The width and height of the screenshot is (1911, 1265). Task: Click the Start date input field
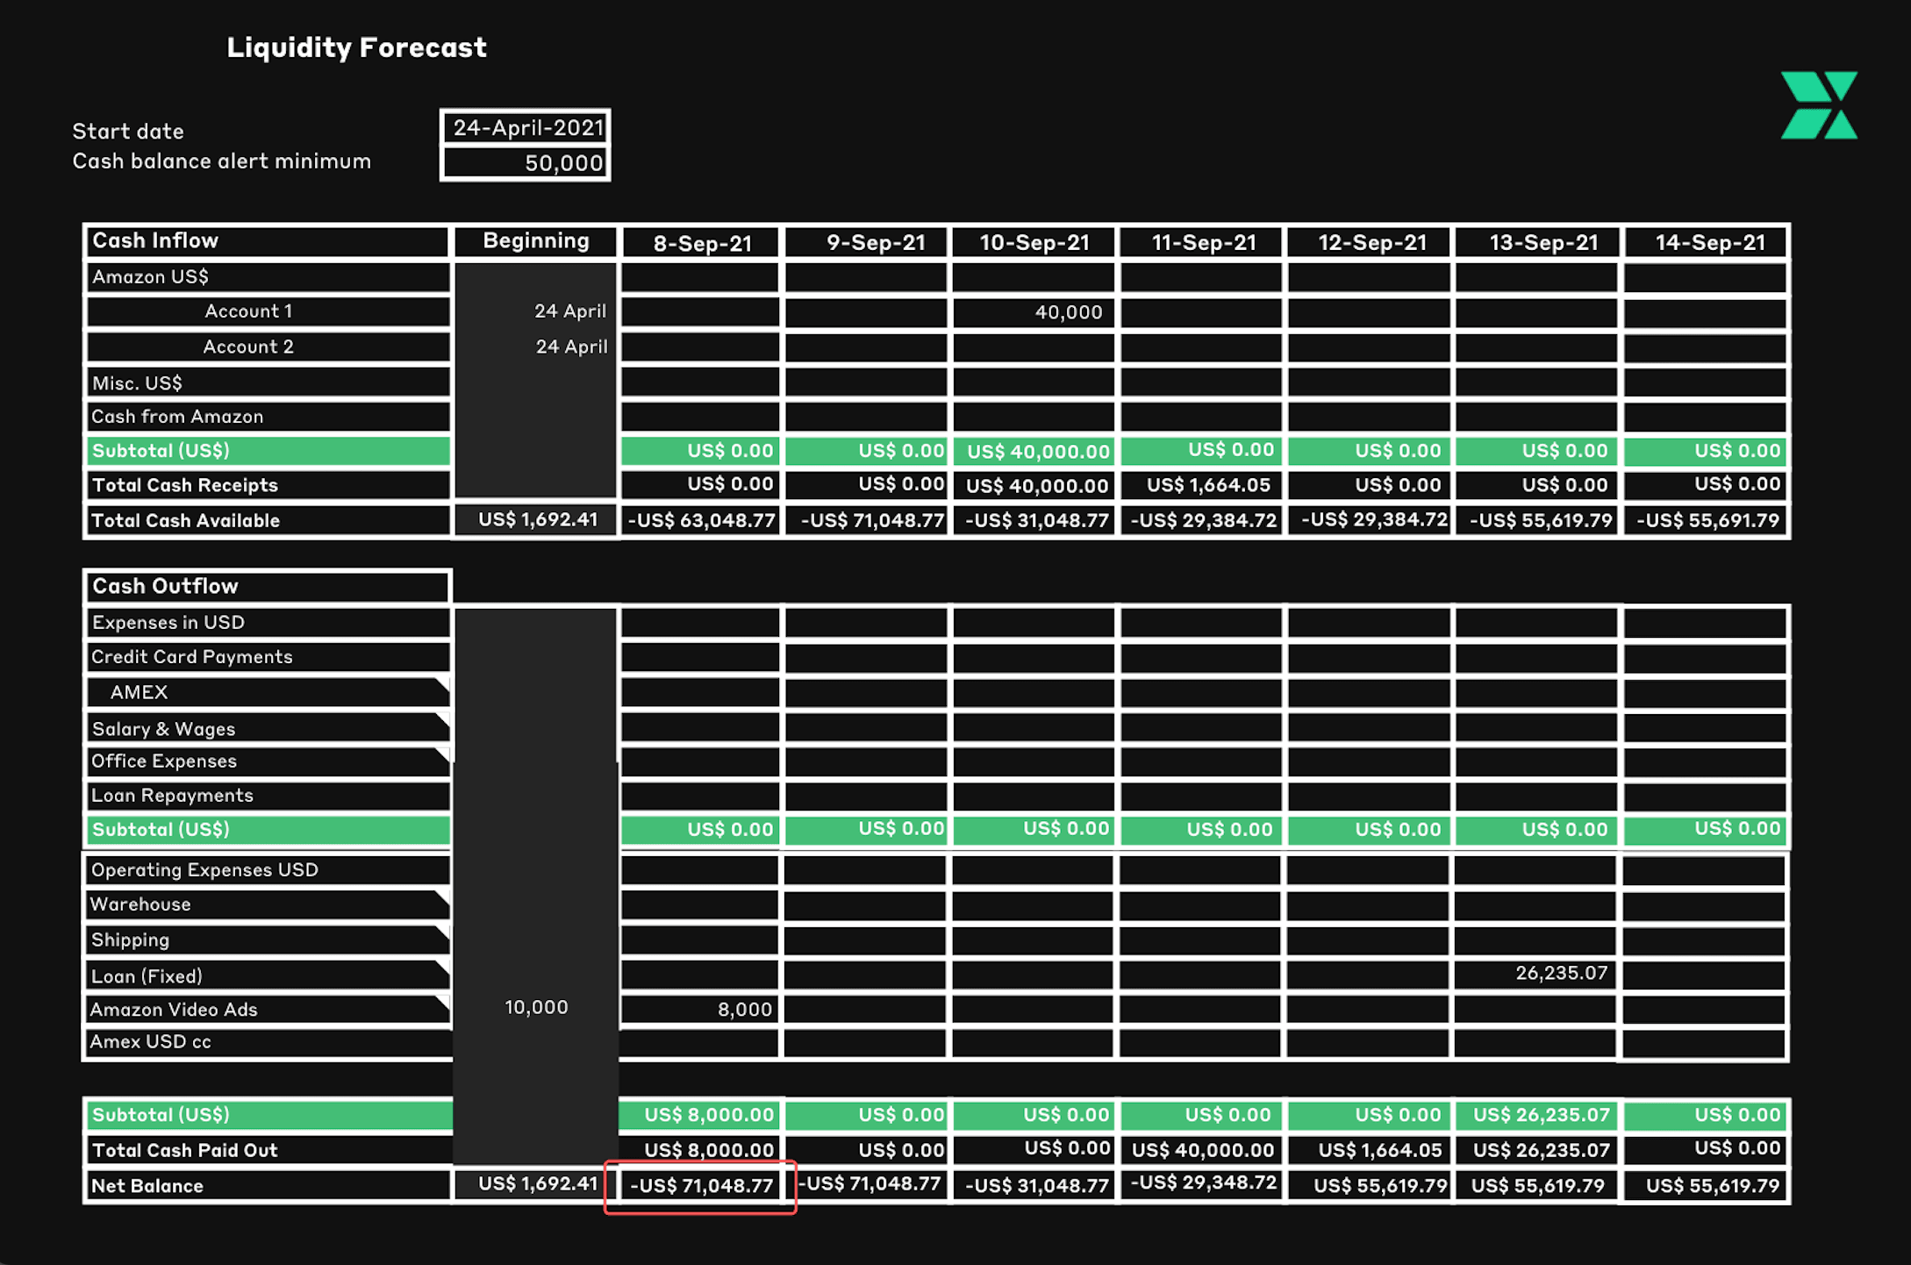coord(526,128)
